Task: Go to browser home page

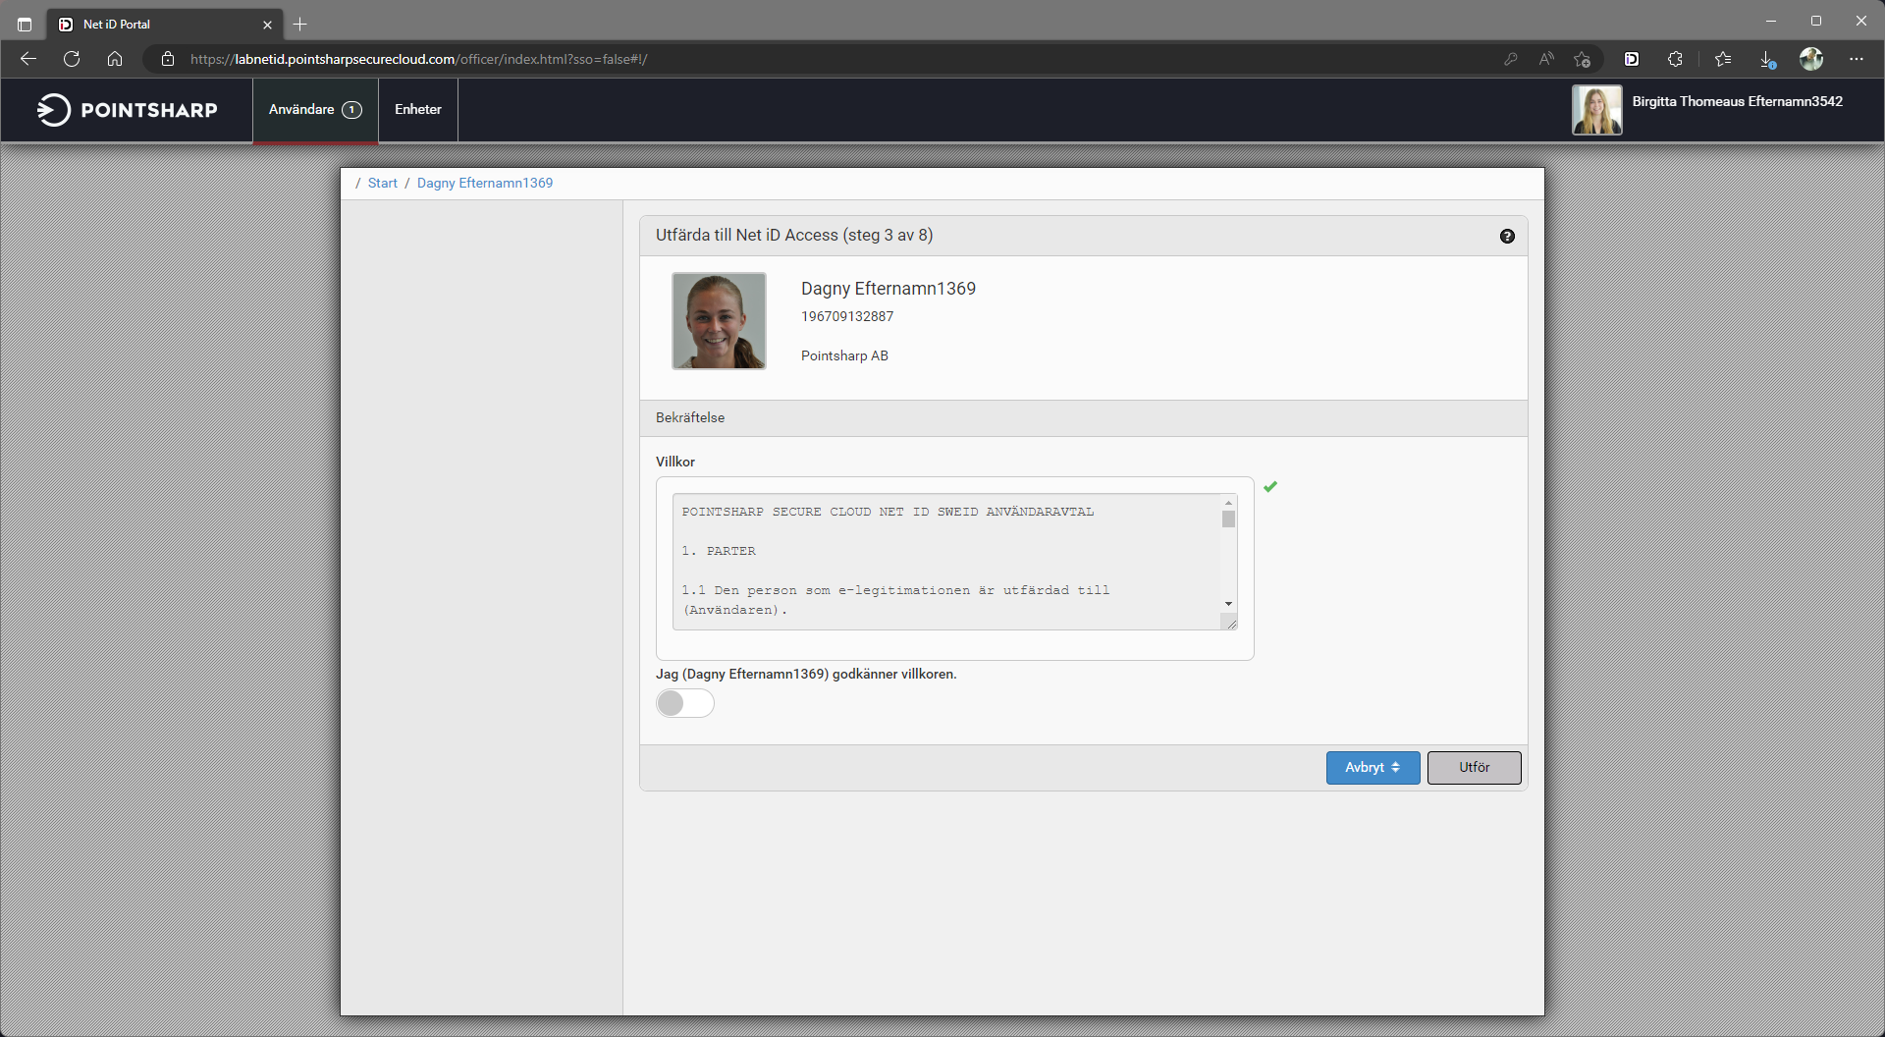Action: (x=115, y=59)
